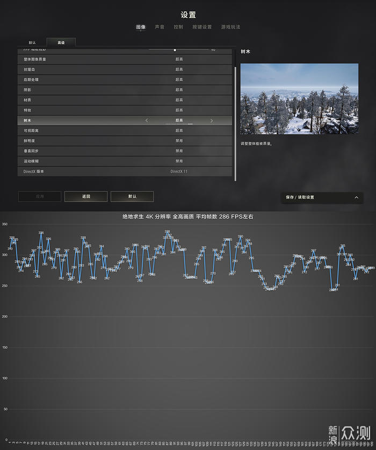This screenshot has height=450, width=376.
Task: Click the 默认 reset button
Action: (132, 197)
